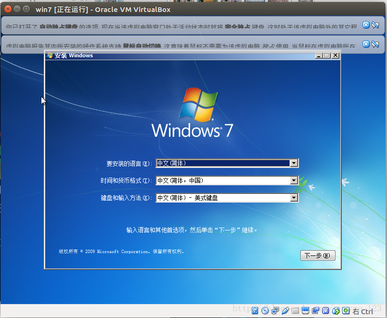Click the shared folders status icon

click(x=295, y=311)
